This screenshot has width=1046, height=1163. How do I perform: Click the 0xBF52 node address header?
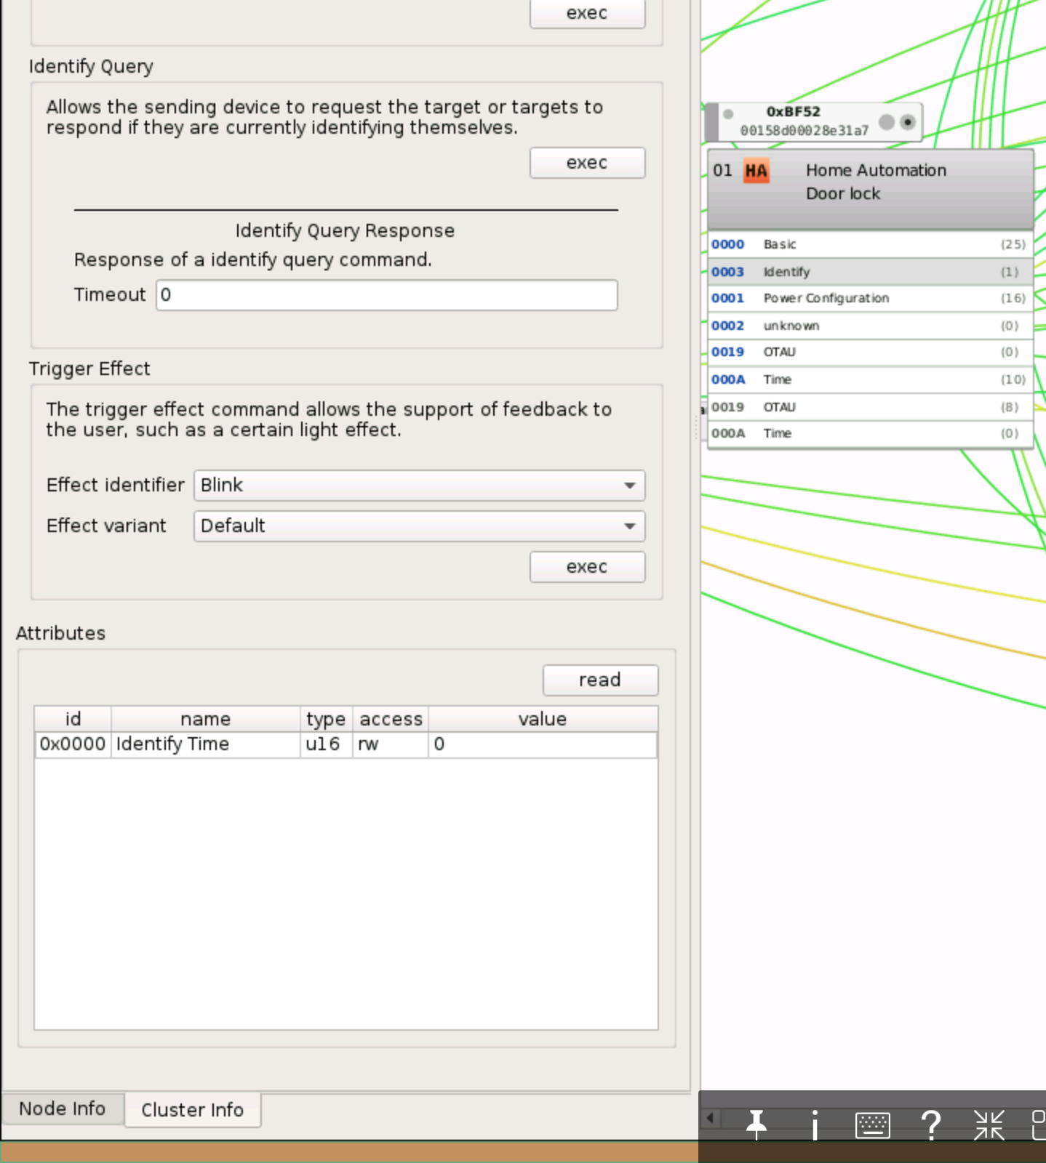click(793, 112)
